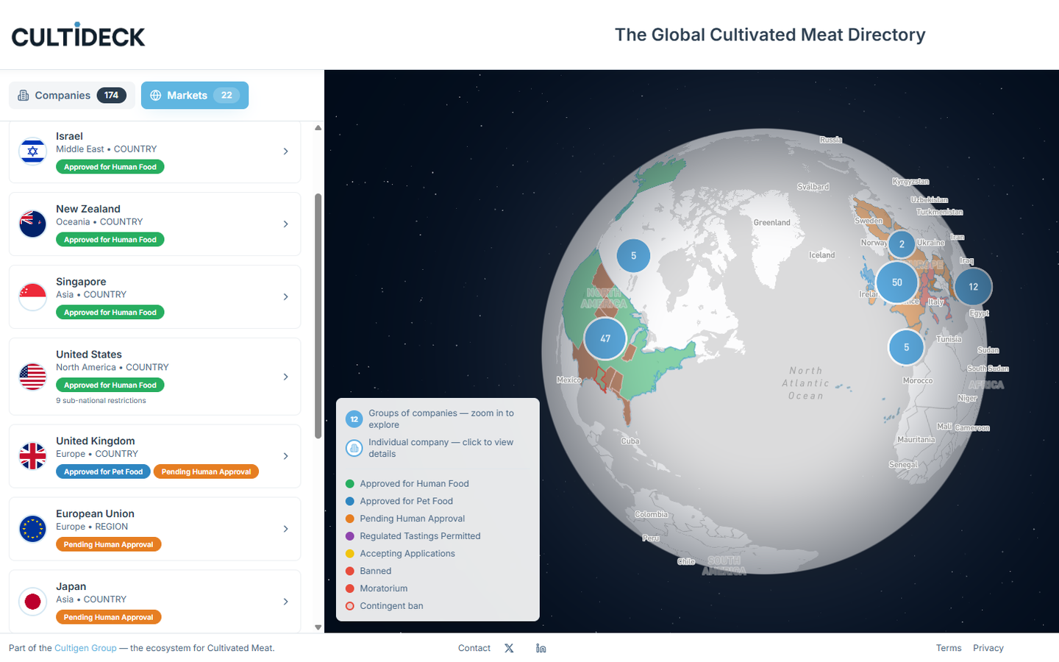Click the Greenland label on globe
Screen dimensions: 1059x662
click(x=772, y=223)
